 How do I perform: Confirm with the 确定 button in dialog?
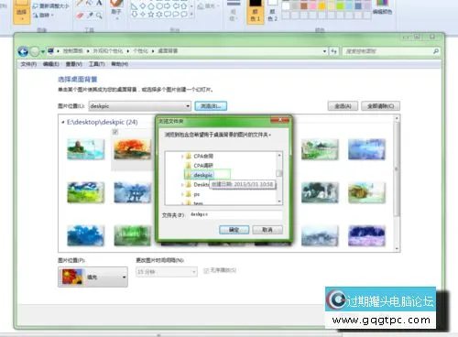234,230
